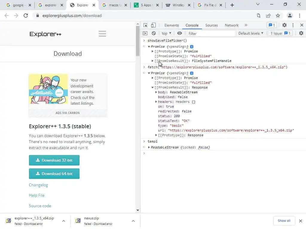
Task: Open the tab search chevron
Action: 258,4
